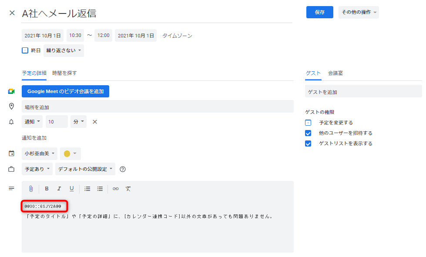Image resolution: width=426 pixels, height=257 pixels.
Task: Click the description lines icon
Action: tap(11, 188)
